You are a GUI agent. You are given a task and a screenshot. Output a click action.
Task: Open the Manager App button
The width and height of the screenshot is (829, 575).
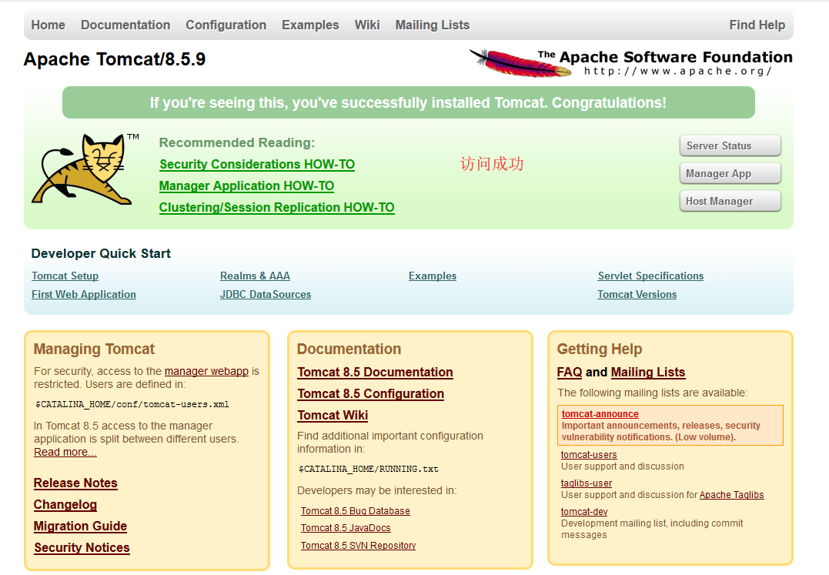coord(730,173)
